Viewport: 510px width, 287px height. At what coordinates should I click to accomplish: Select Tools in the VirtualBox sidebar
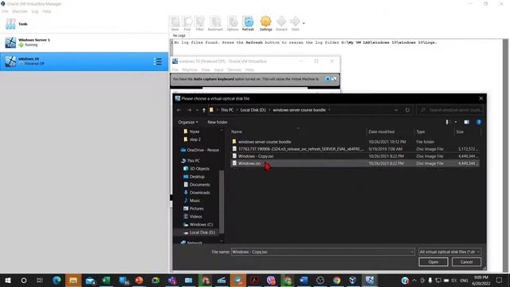pos(84,24)
